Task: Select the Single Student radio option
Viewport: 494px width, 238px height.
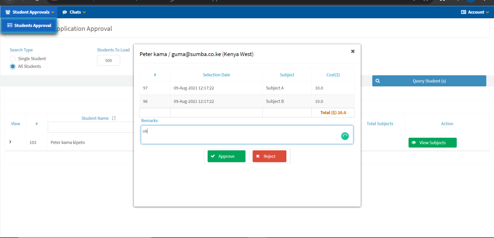Action: 13,59
